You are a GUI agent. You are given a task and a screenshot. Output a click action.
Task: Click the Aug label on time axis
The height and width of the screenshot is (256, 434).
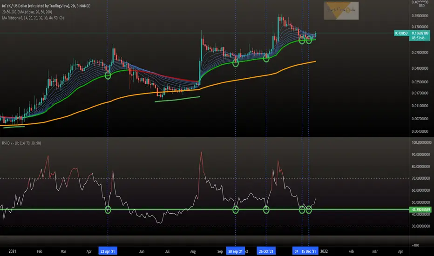[x=193, y=251]
